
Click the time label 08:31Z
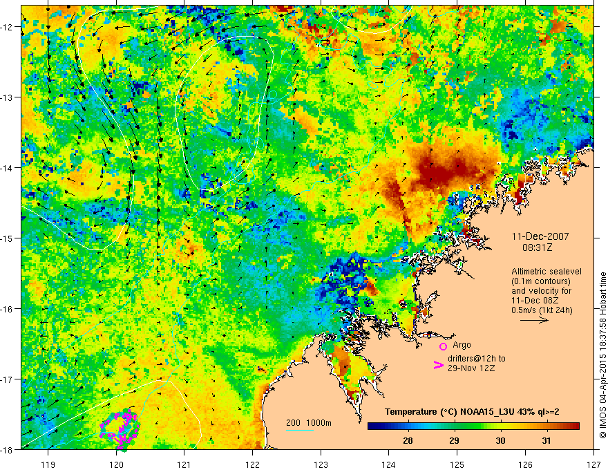coord(537,247)
